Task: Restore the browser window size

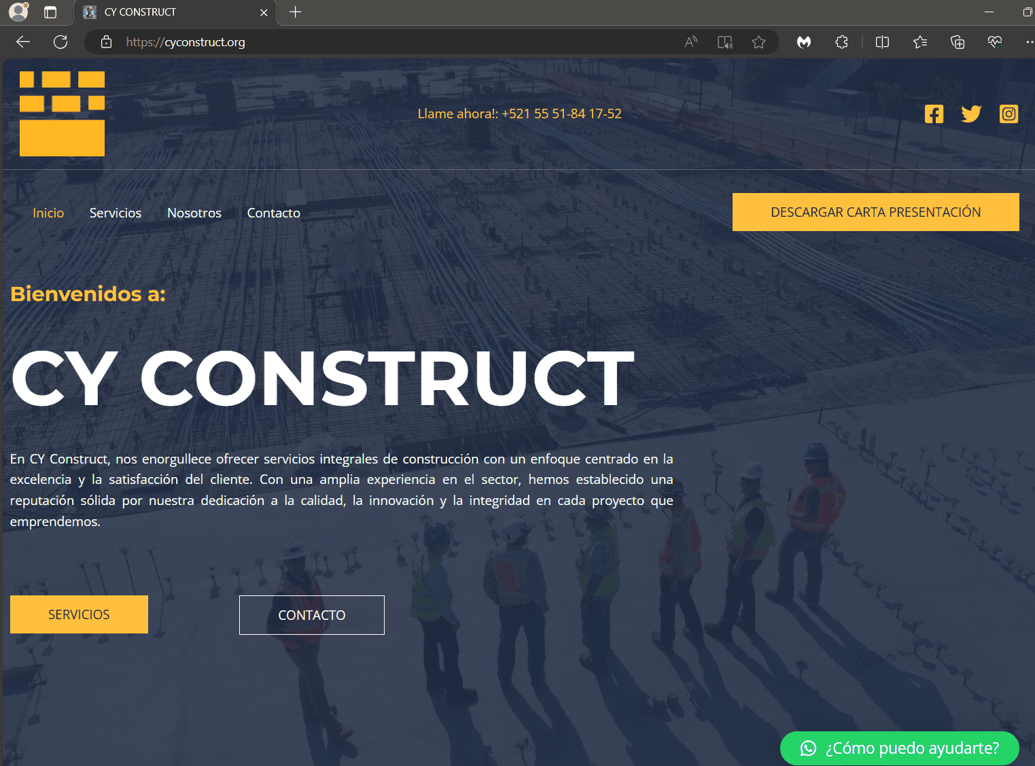Action: click(x=1027, y=12)
